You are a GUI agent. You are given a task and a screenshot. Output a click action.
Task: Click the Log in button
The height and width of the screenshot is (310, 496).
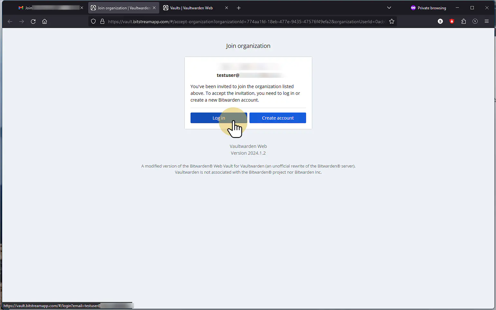[219, 118]
